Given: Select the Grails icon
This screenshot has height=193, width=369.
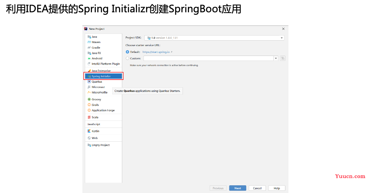Looking at the screenshot, I should (x=89, y=105).
